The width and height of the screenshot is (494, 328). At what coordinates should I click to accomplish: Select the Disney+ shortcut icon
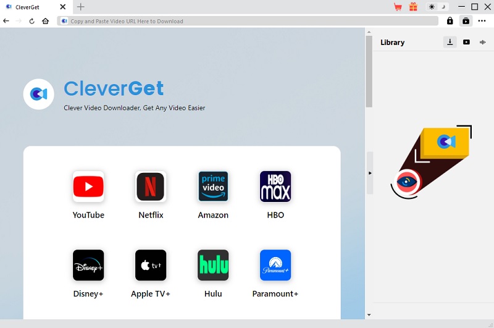[88, 265]
